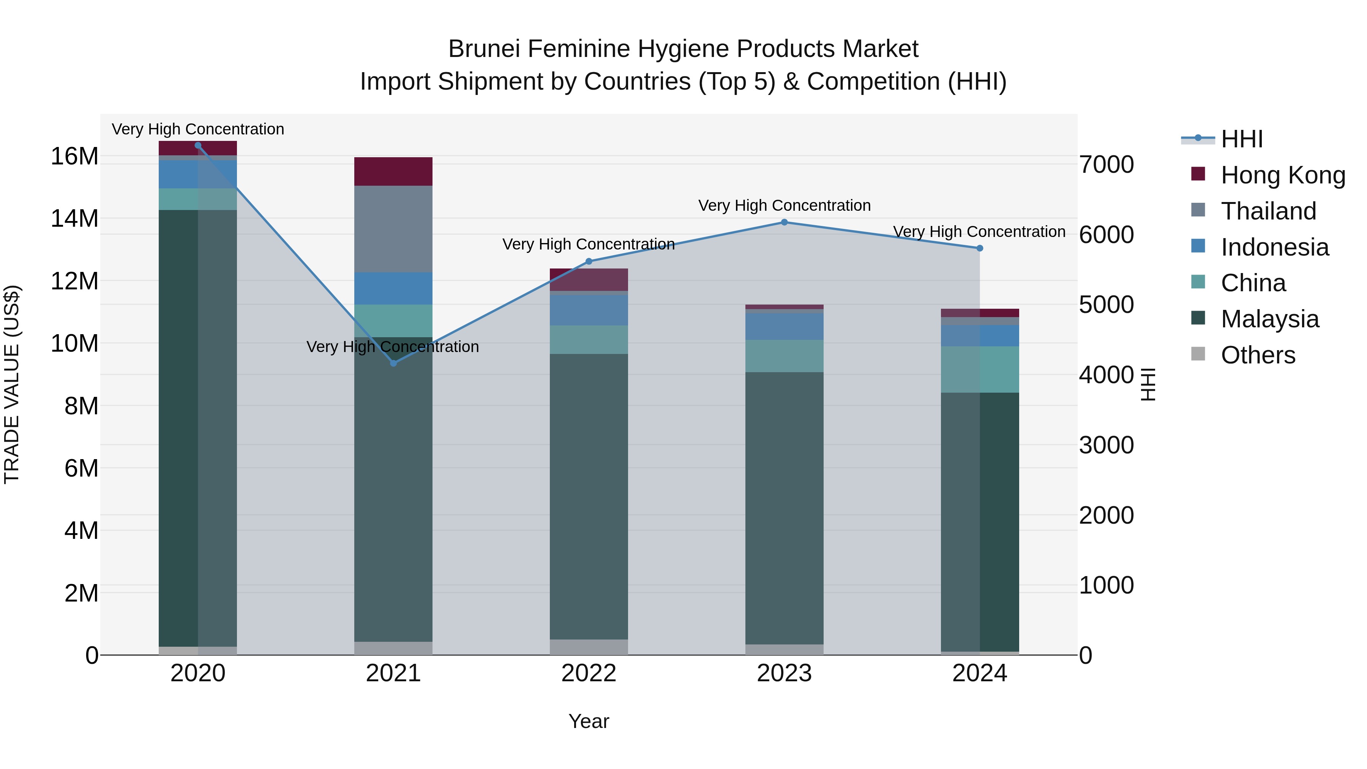Select the China bar segment for 2024
Screen dimensions: 1367x769
[x=980, y=369]
